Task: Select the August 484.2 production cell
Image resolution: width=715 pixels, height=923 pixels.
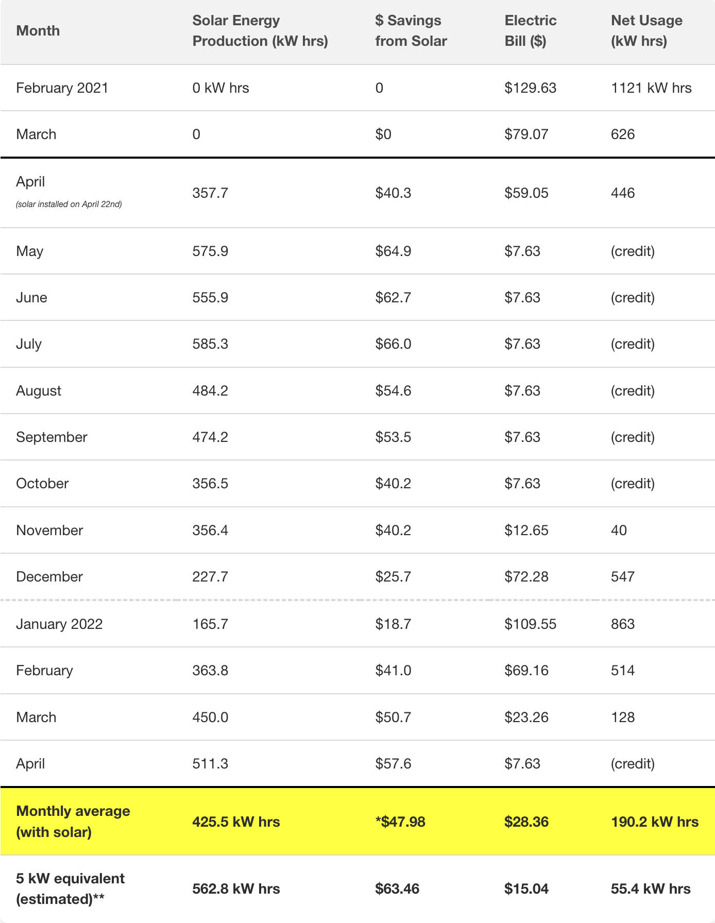Action: click(x=210, y=391)
